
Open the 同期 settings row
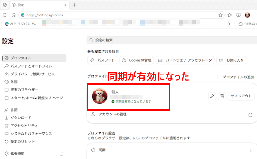(172, 150)
